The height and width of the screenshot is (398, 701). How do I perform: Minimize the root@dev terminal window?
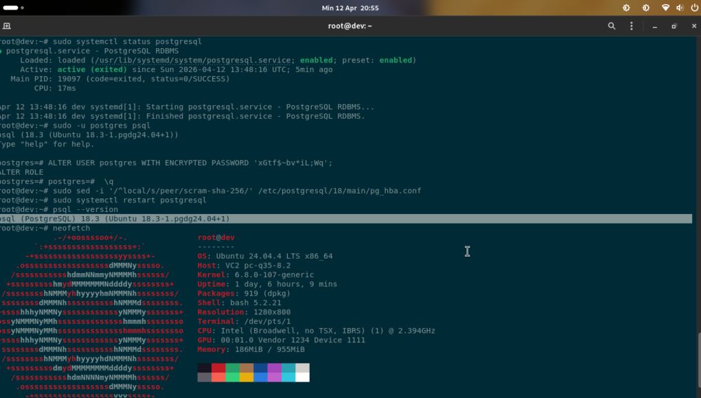point(654,26)
